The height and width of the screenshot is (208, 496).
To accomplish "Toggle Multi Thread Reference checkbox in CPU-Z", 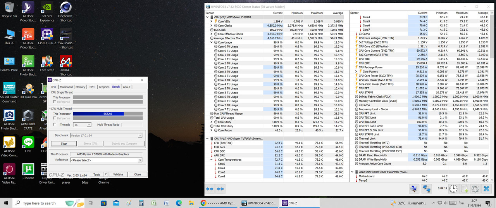I will pos(54,118).
